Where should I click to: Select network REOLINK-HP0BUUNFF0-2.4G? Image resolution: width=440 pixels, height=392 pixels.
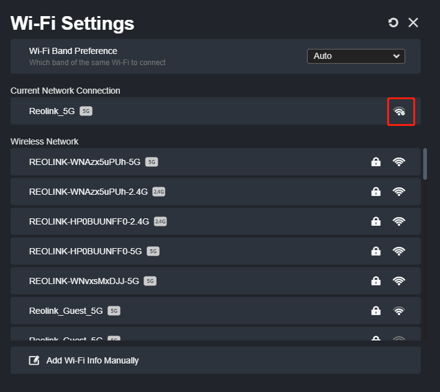click(x=216, y=221)
